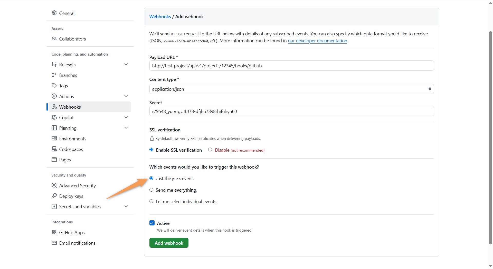
Task: Choose Let me select individual events
Action: click(x=151, y=201)
